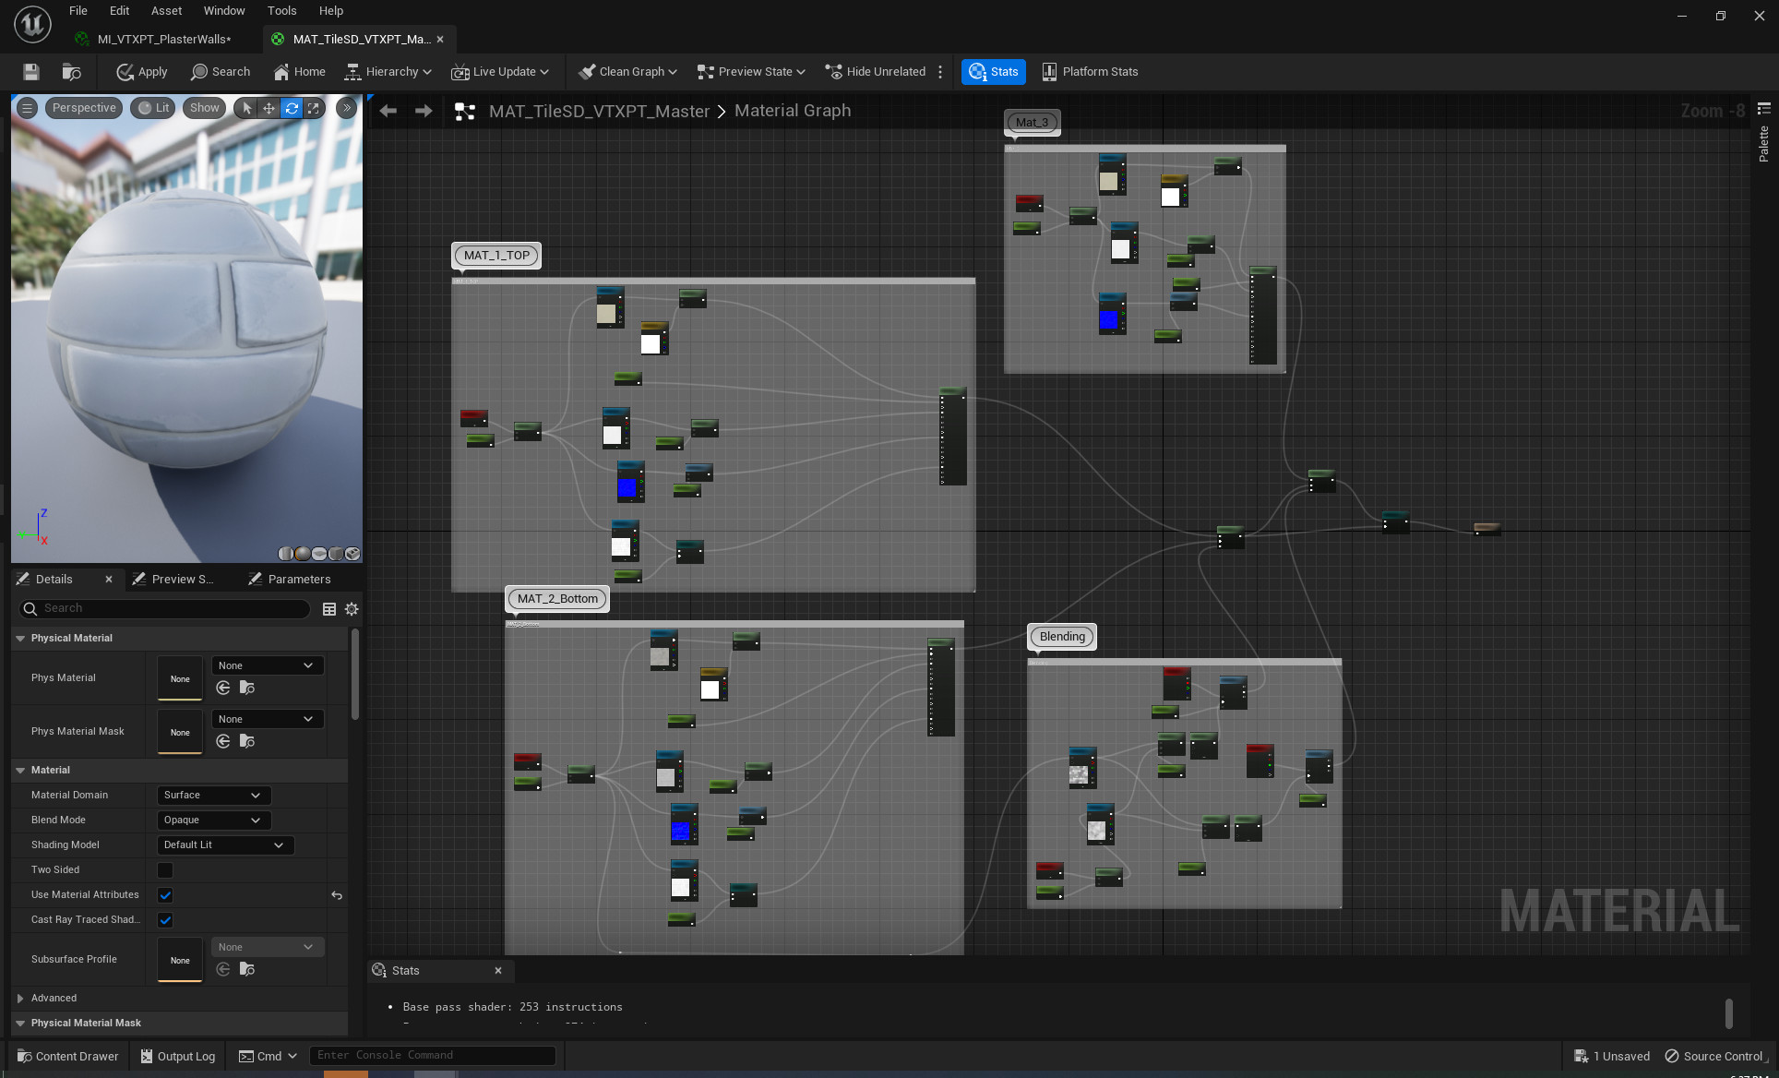Browse to Phys Material asset
Image resolution: width=1779 pixels, height=1078 pixels.
[246, 688]
